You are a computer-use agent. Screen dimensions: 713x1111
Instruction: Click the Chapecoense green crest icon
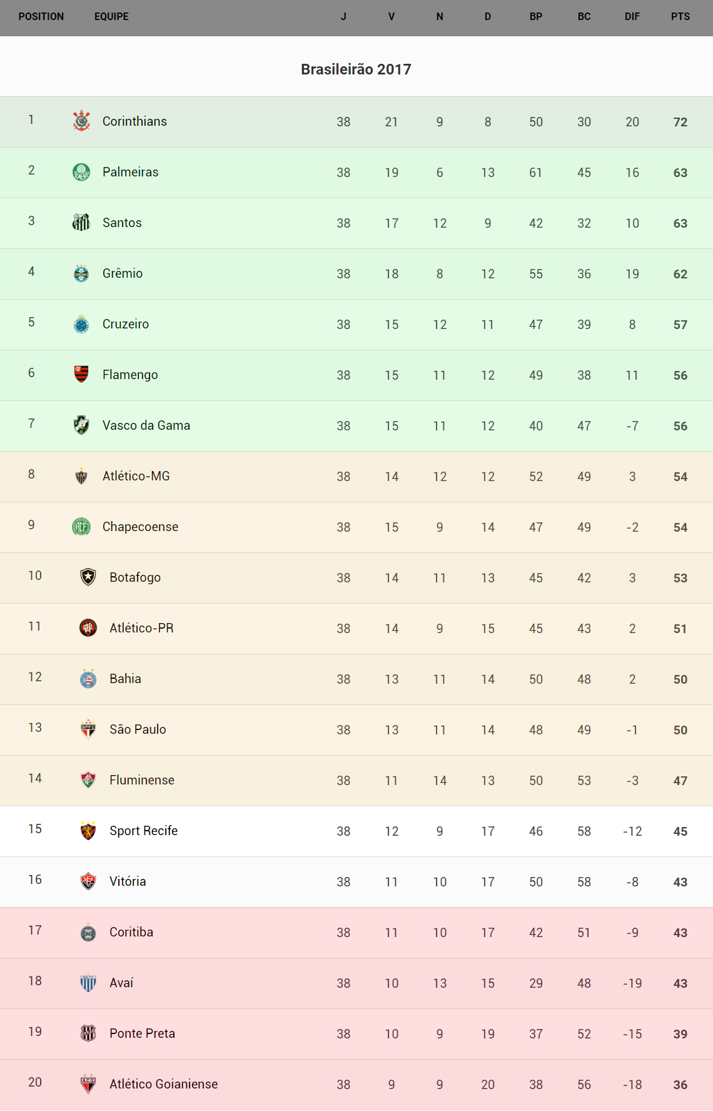pyautogui.click(x=81, y=526)
